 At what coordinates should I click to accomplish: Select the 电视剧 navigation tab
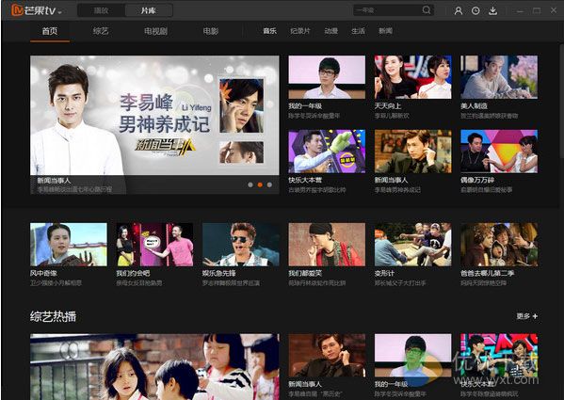coord(155,31)
